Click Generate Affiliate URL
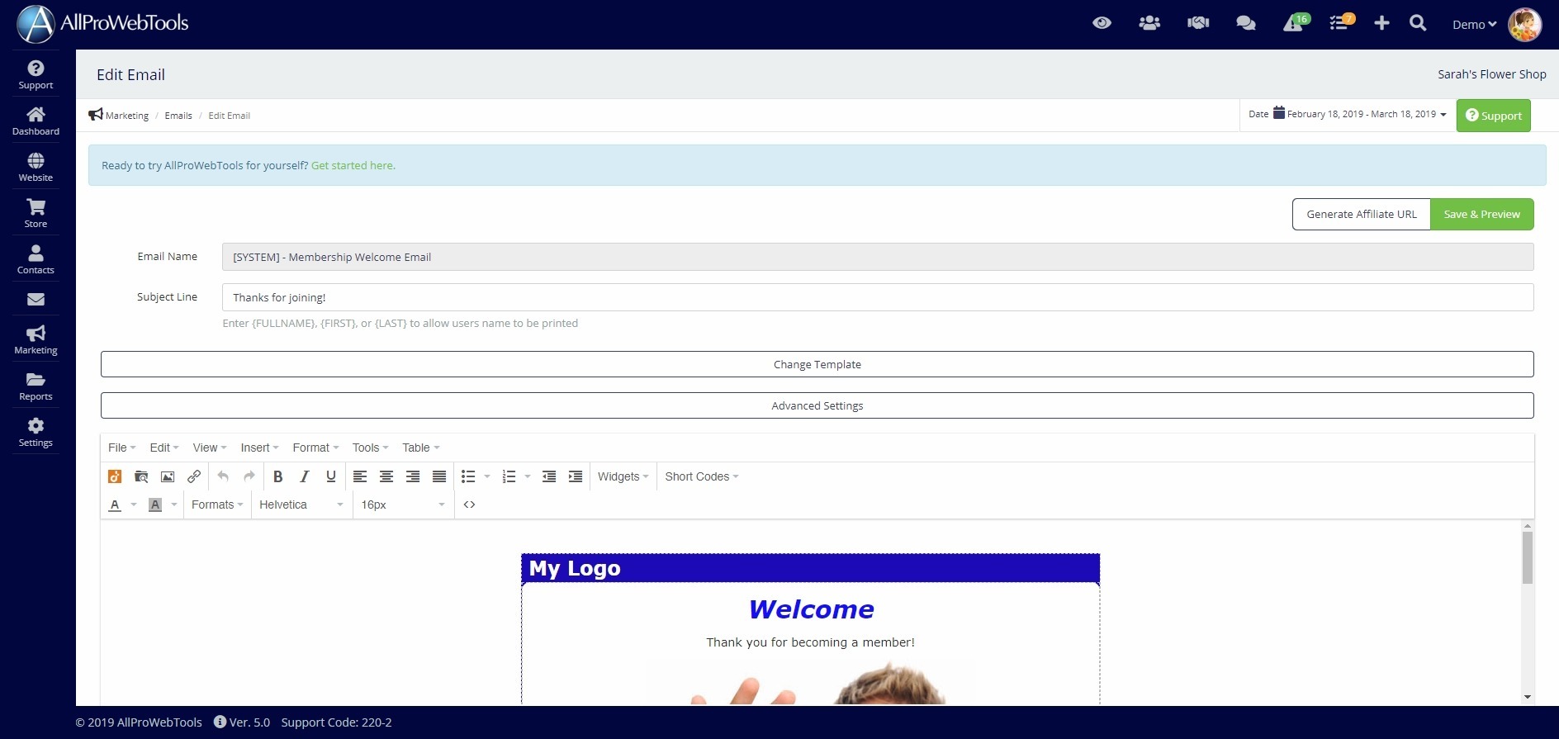 point(1361,214)
